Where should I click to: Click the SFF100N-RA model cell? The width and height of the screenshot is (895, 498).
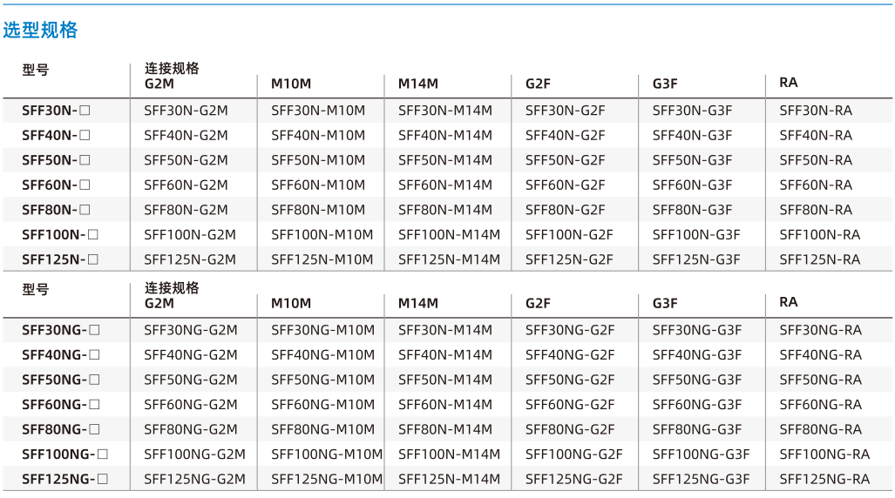tap(820, 235)
